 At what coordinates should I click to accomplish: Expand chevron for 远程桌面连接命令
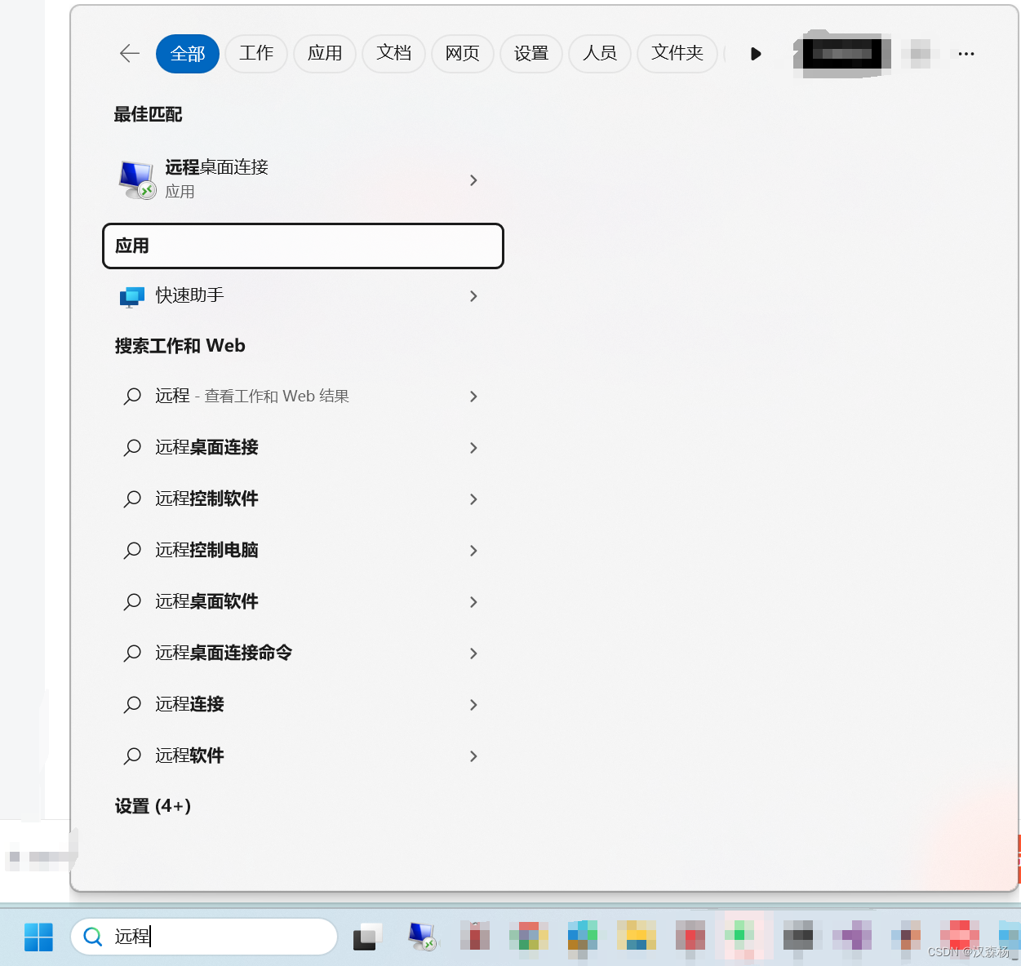pyautogui.click(x=473, y=654)
